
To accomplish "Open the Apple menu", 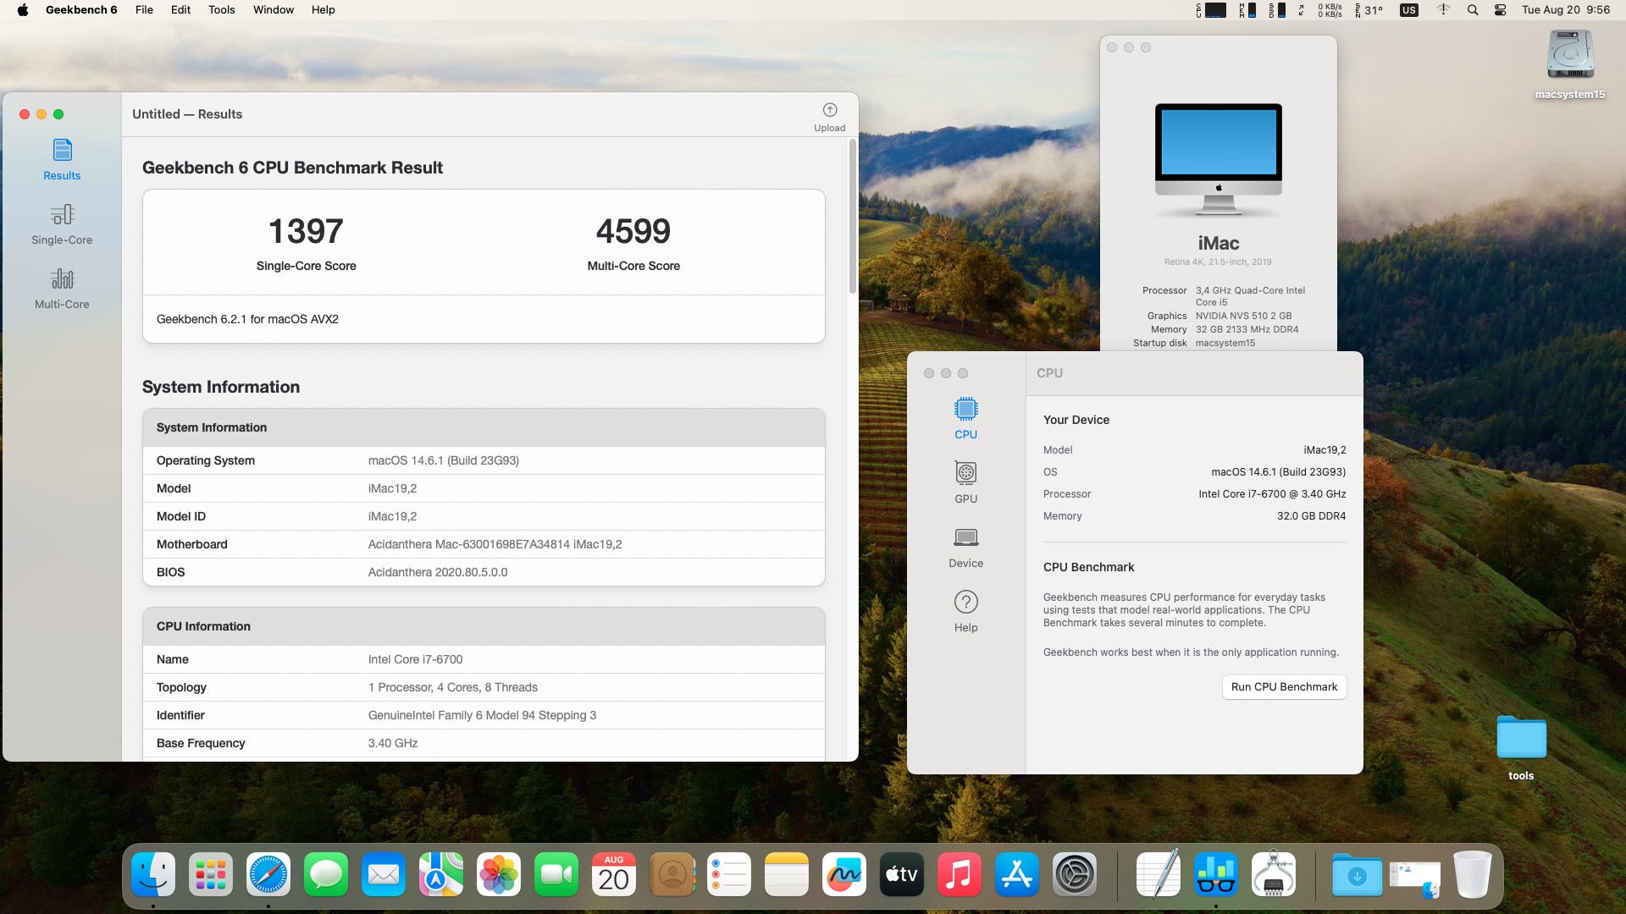I will 23,10.
